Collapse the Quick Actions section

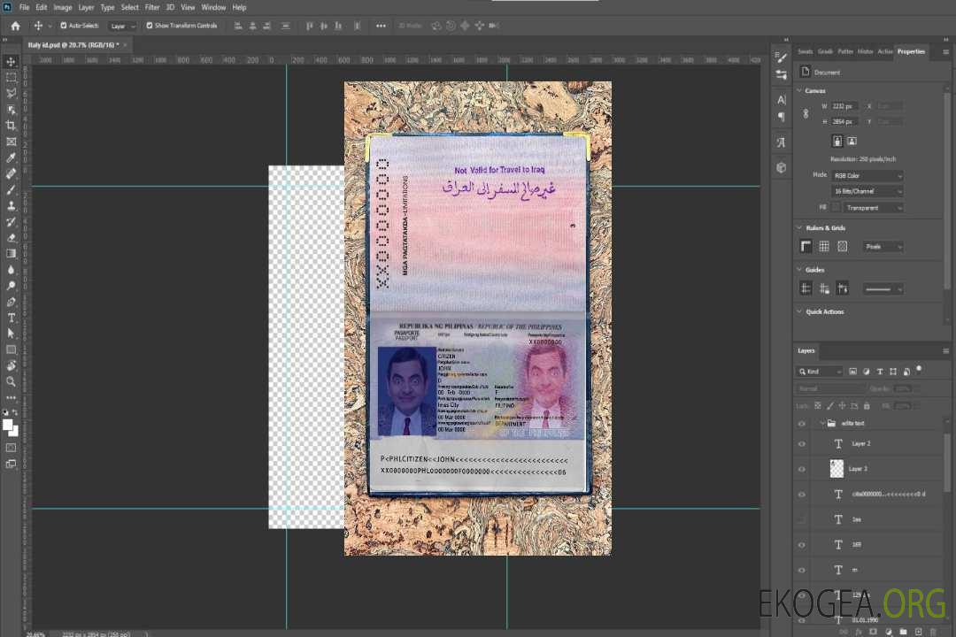tap(799, 311)
